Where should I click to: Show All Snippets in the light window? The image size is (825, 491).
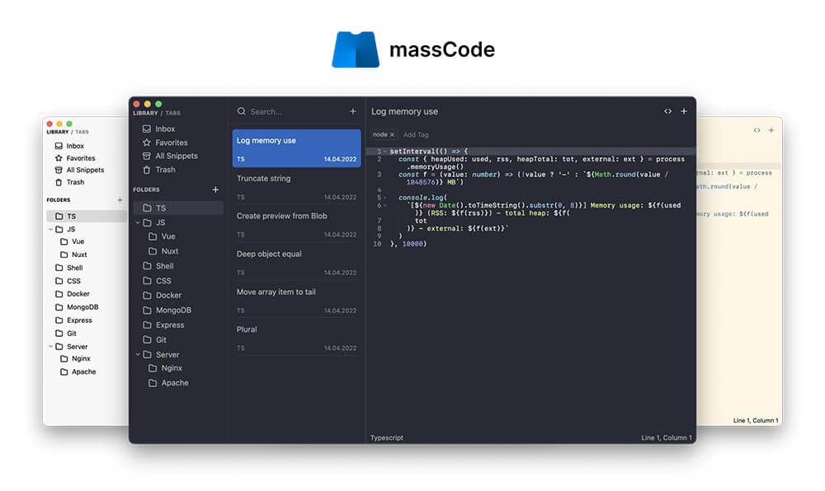(x=79, y=171)
